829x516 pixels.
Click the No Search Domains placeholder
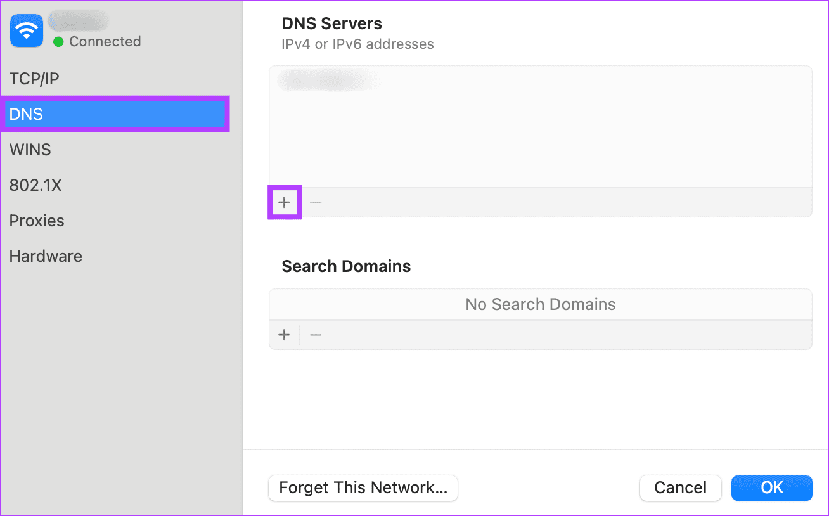click(x=541, y=304)
